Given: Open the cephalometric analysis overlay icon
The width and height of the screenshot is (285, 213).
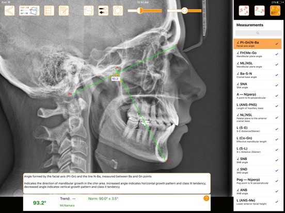Looking at the screenshot, I should (29, 10).
